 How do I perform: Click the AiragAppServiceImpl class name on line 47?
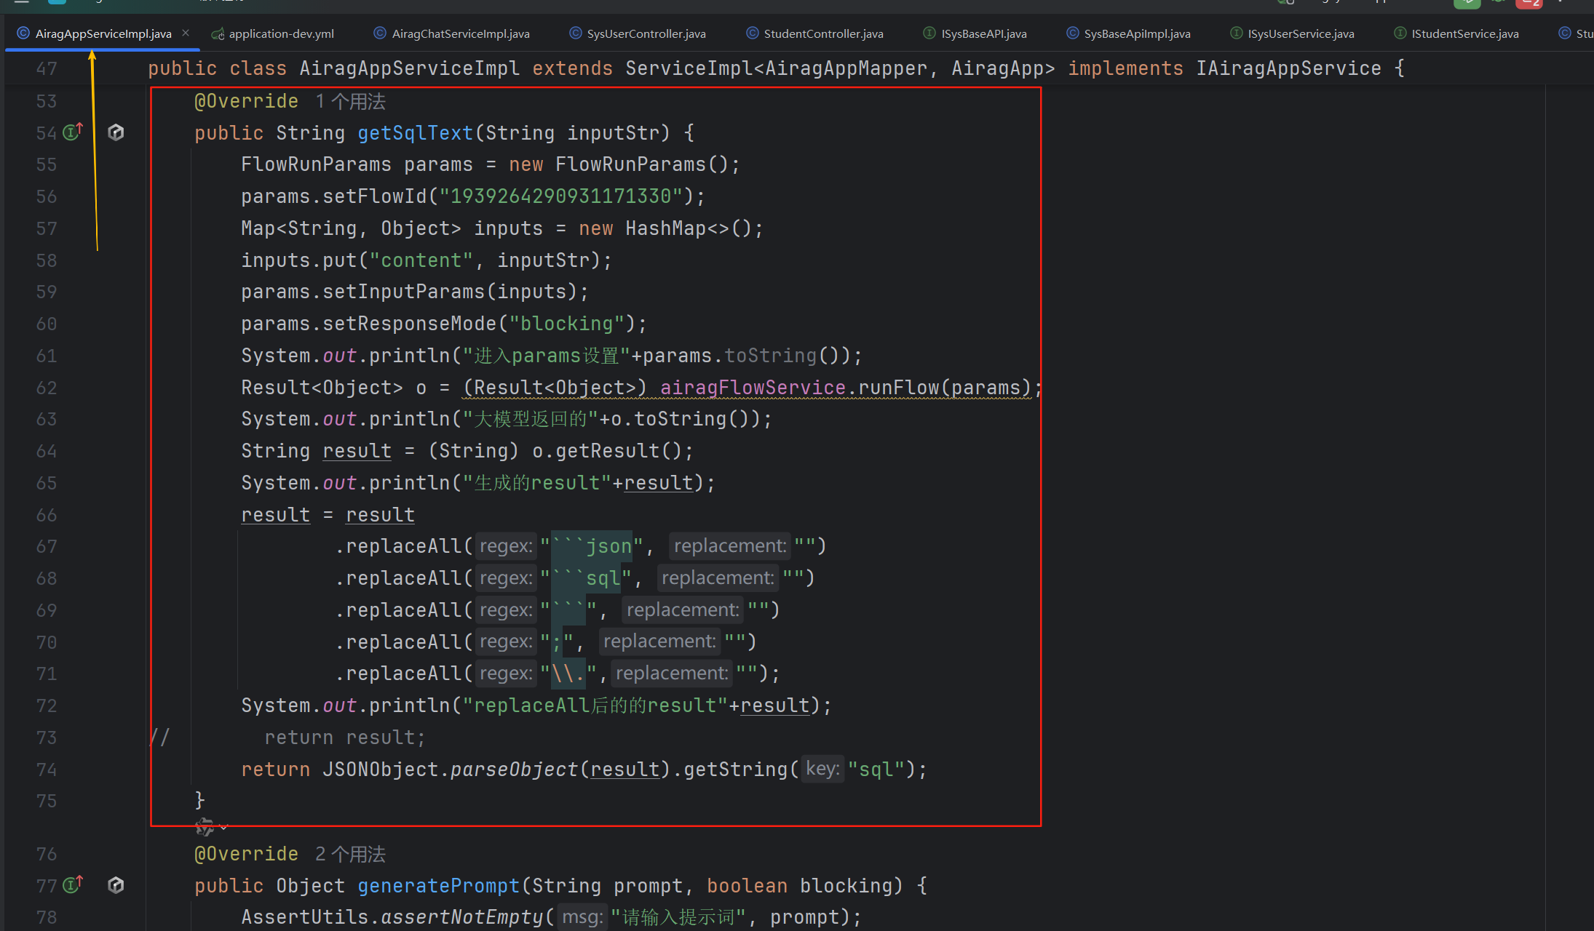coord(410,68)
